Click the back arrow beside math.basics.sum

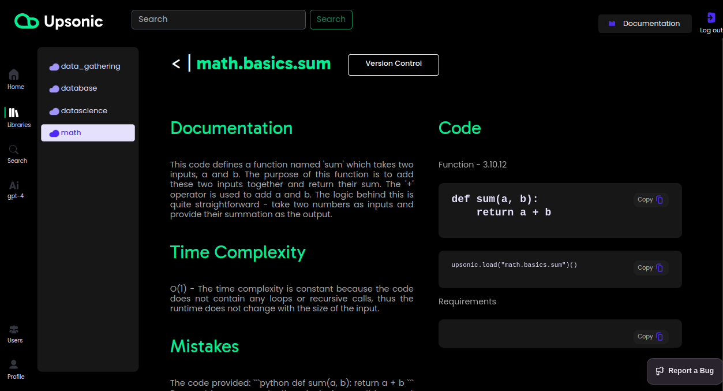click(x=176, y=64)
